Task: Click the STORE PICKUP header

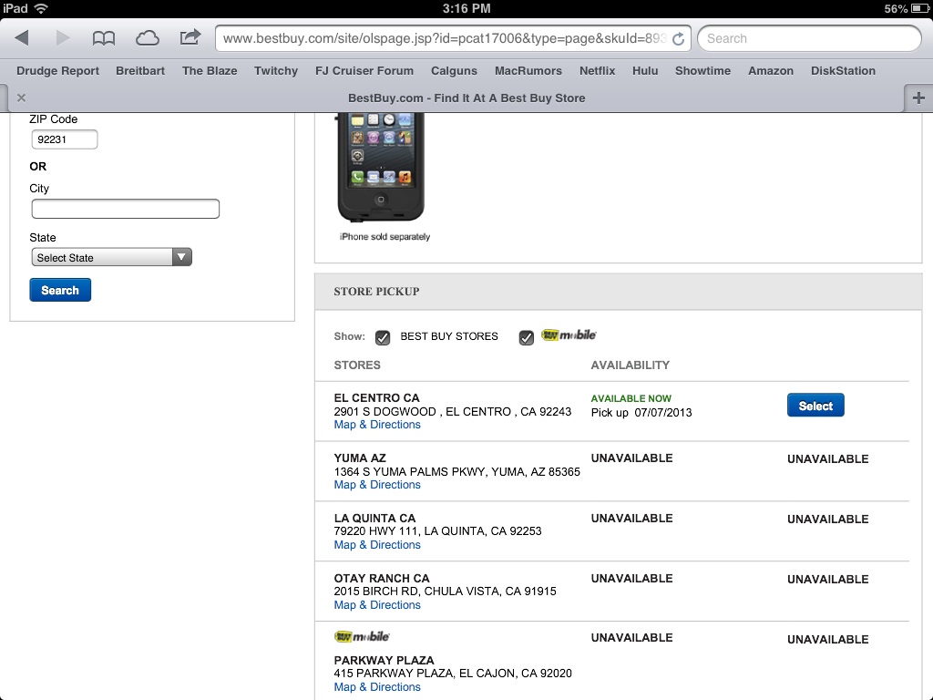Action: coord(376,291)
